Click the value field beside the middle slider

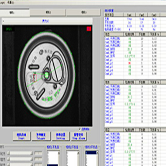[38, 159]
